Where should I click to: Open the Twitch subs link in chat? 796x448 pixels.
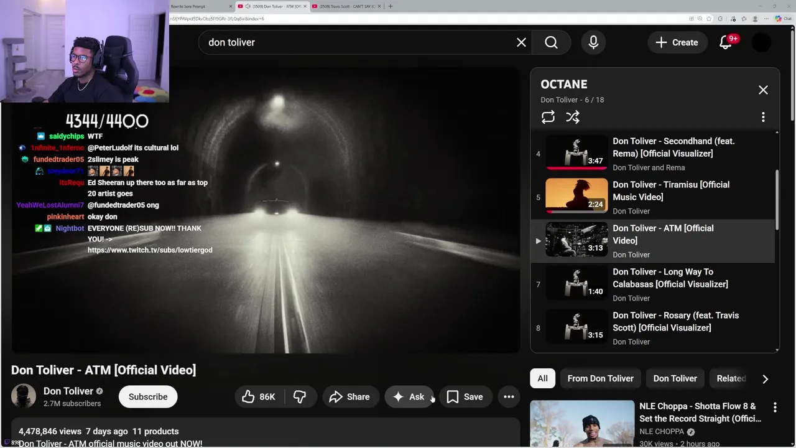coord(150,250)
